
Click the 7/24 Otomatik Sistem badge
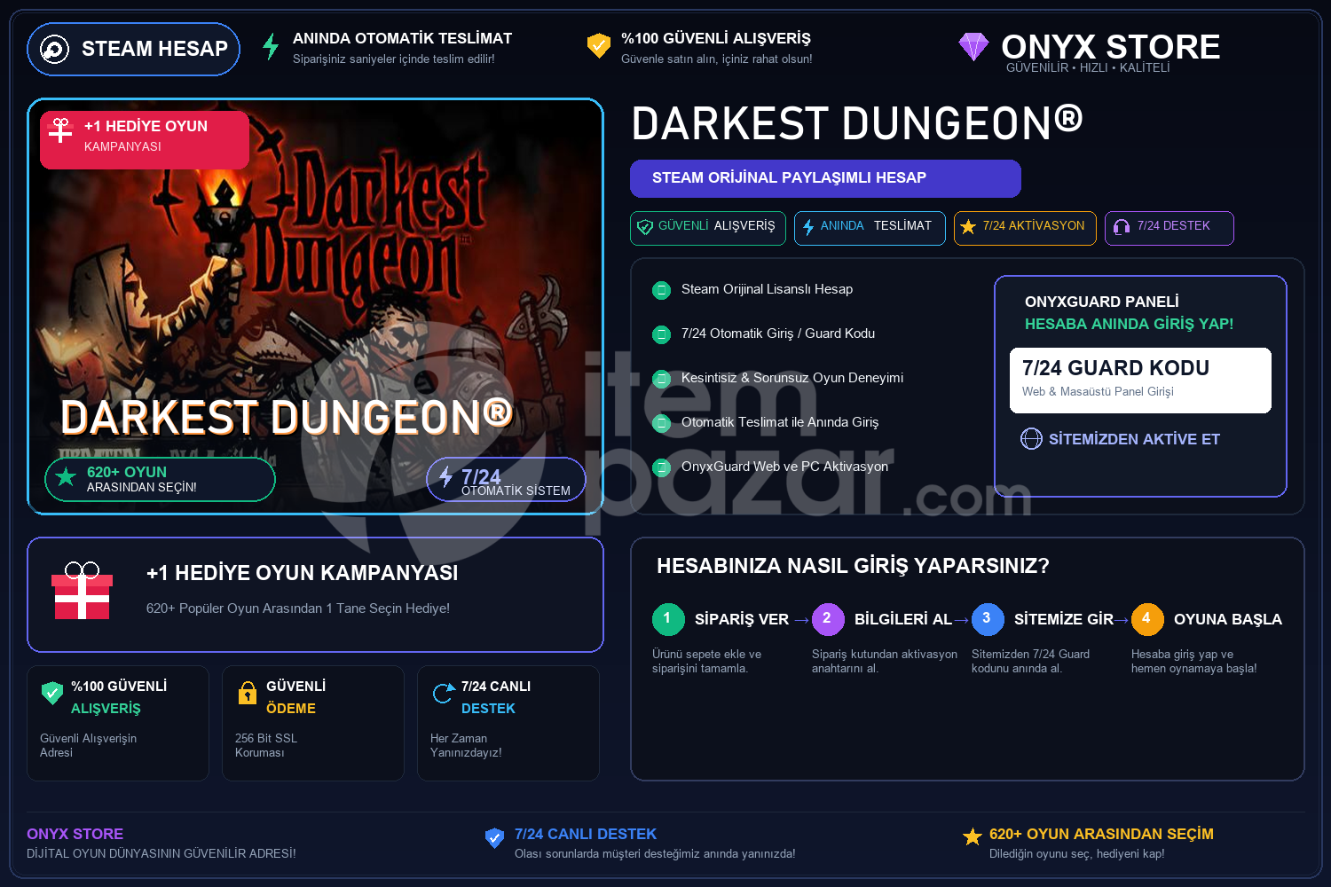coord(506,480)
